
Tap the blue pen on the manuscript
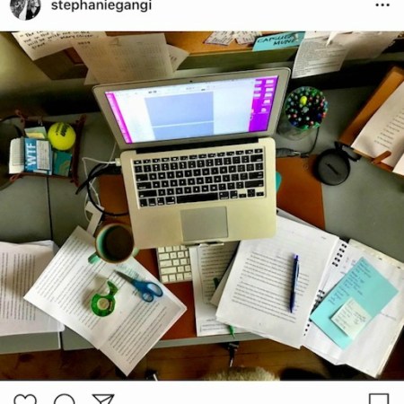pyautogui.click(x=294, y=283)
